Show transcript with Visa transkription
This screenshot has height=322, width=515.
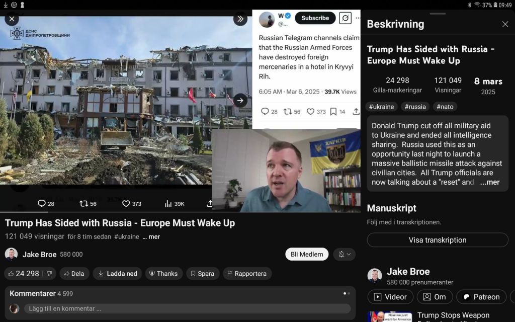[x=437, y=240]
